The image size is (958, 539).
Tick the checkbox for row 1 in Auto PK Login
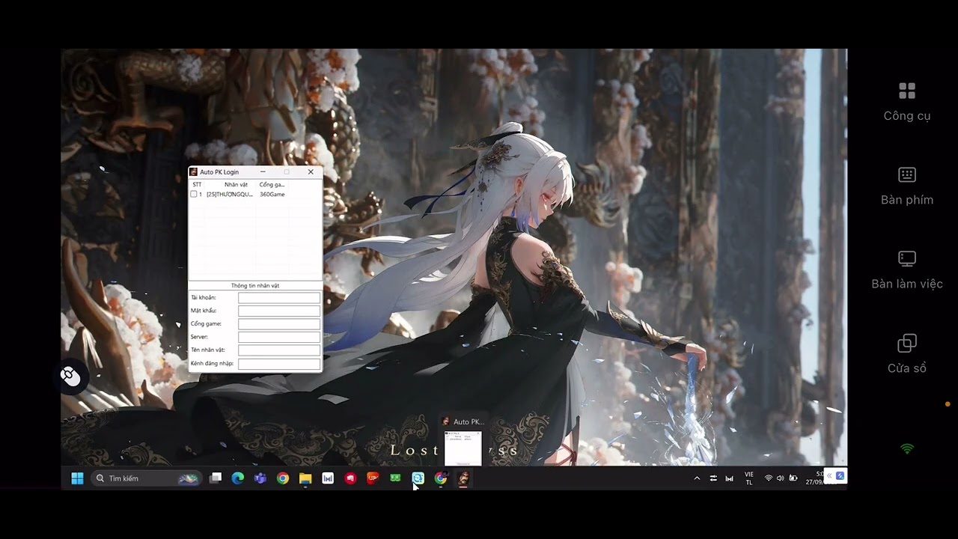coord(194,194)
